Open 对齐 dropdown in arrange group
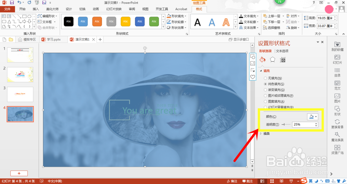 click(x=293, y=16)
